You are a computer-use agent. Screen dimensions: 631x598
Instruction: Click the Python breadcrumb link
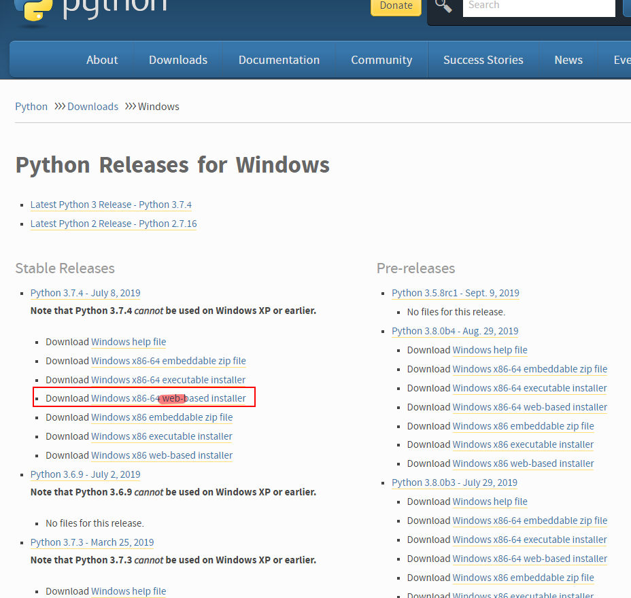[31, 106]
